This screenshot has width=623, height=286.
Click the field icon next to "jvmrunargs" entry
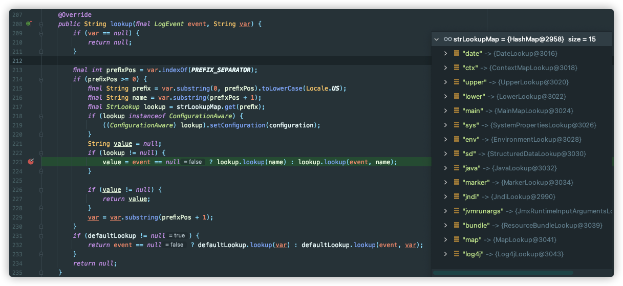coord(456,211)
